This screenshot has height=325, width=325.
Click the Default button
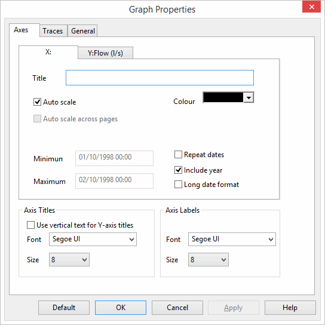[x=64, y=308]
